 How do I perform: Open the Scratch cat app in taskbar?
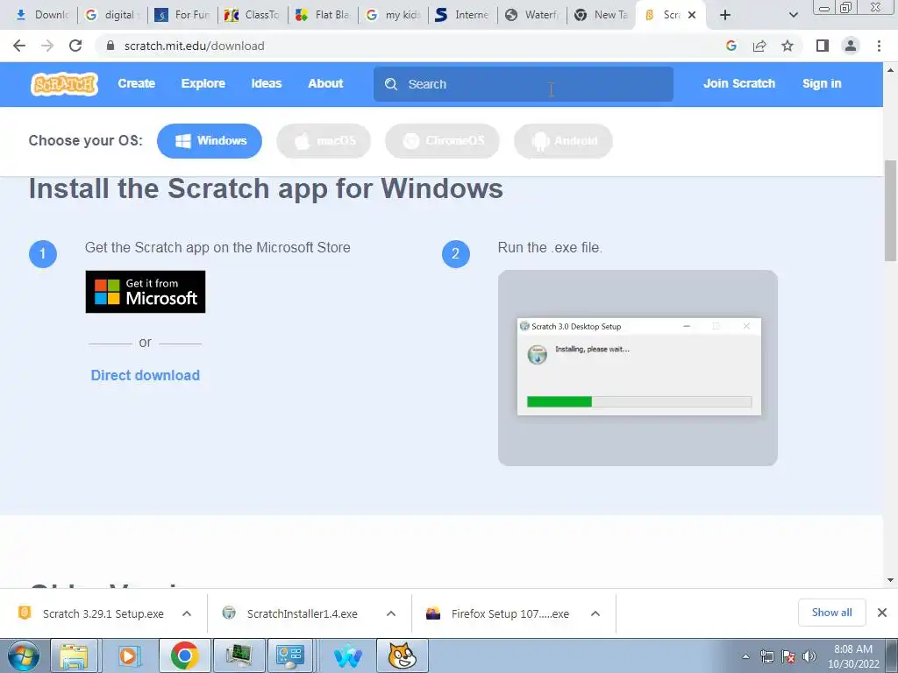(402, 655)
